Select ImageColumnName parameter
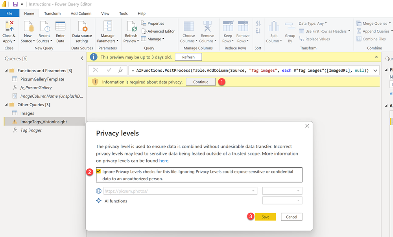The width and height of the screenshot is (393, 237). pyautogui.click(x=52, y=96)
